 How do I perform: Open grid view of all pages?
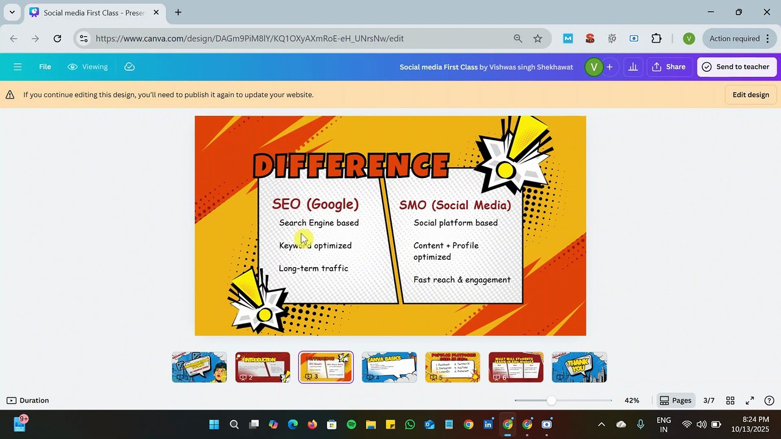point(730,401)
